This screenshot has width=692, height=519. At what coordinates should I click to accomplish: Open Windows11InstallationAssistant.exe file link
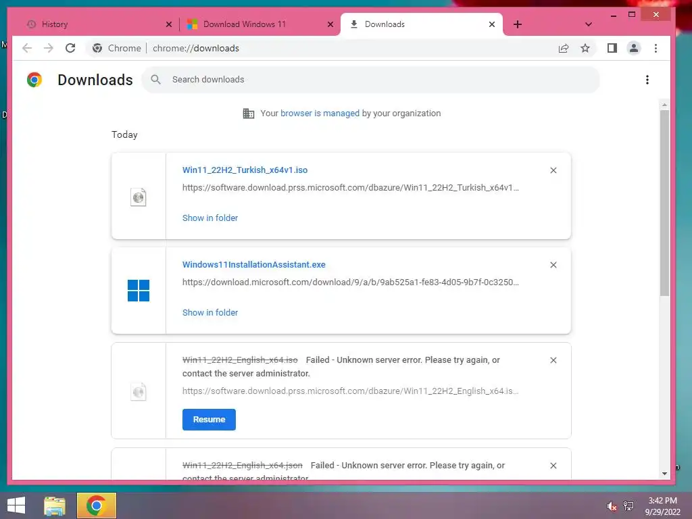pyautogui.click(x=254, y=264)
